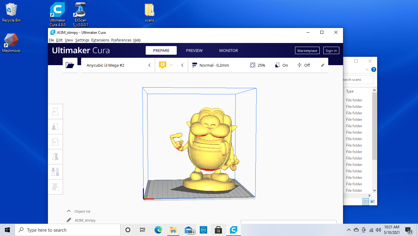Click the Normal 0.2mm layer profile icon
The height and width of the screenshot is (236, 418).
[x=194, y=65]
